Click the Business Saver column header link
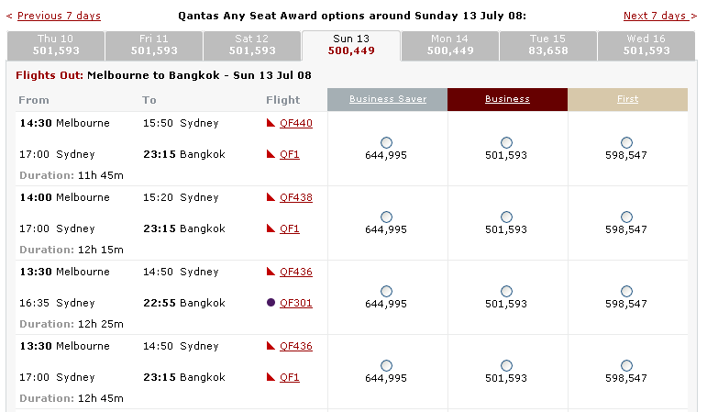707x412 pixels. click(388, 99)
